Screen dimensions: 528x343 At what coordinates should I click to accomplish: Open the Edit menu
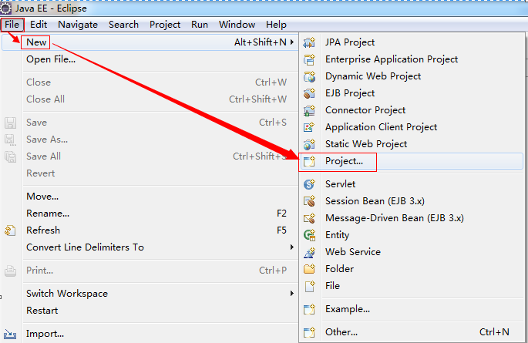39,25
